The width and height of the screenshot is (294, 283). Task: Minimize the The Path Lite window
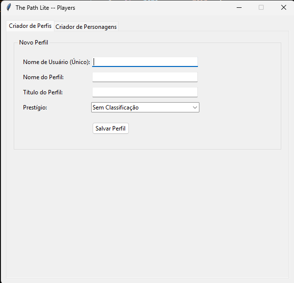239,7
